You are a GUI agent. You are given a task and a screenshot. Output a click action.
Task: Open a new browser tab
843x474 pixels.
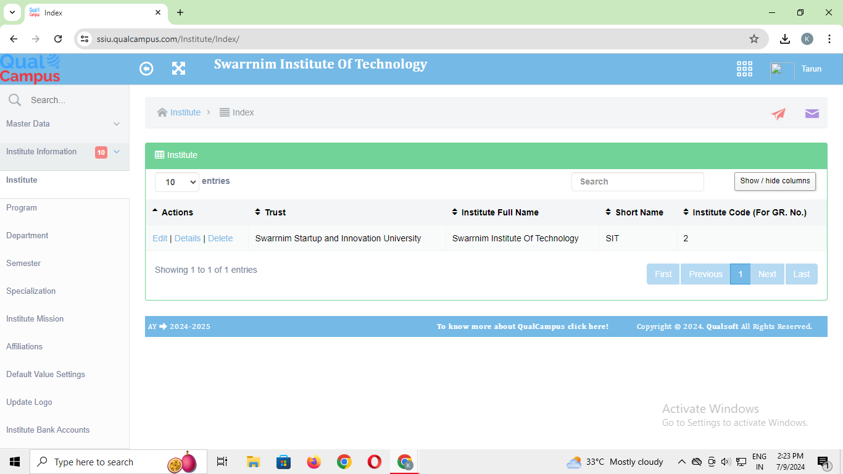point(180,12)
